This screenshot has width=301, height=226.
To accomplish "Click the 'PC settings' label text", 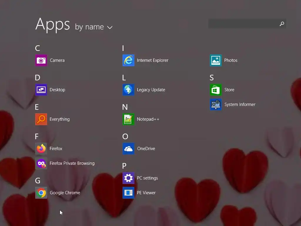I will coord(148,178).
